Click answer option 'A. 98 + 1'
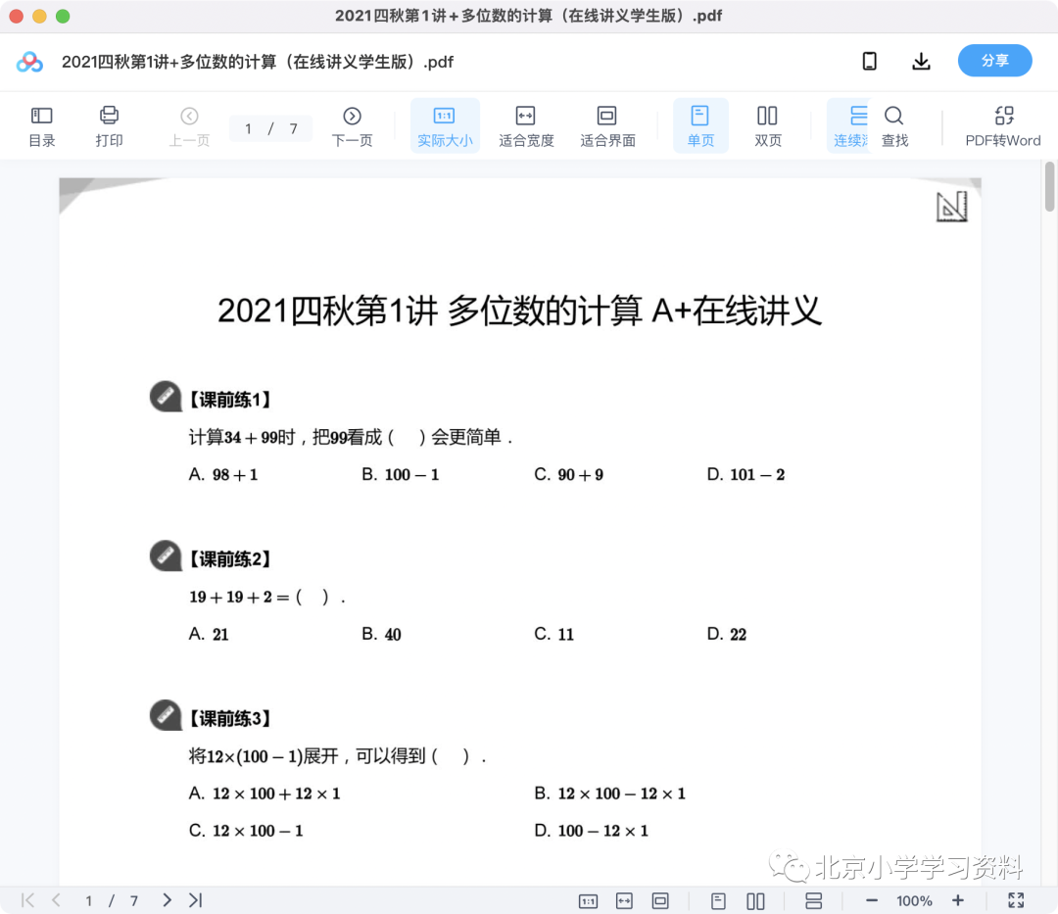This screenshot has height=914, width=1058. pyautogui.click(x=223, y=475)
